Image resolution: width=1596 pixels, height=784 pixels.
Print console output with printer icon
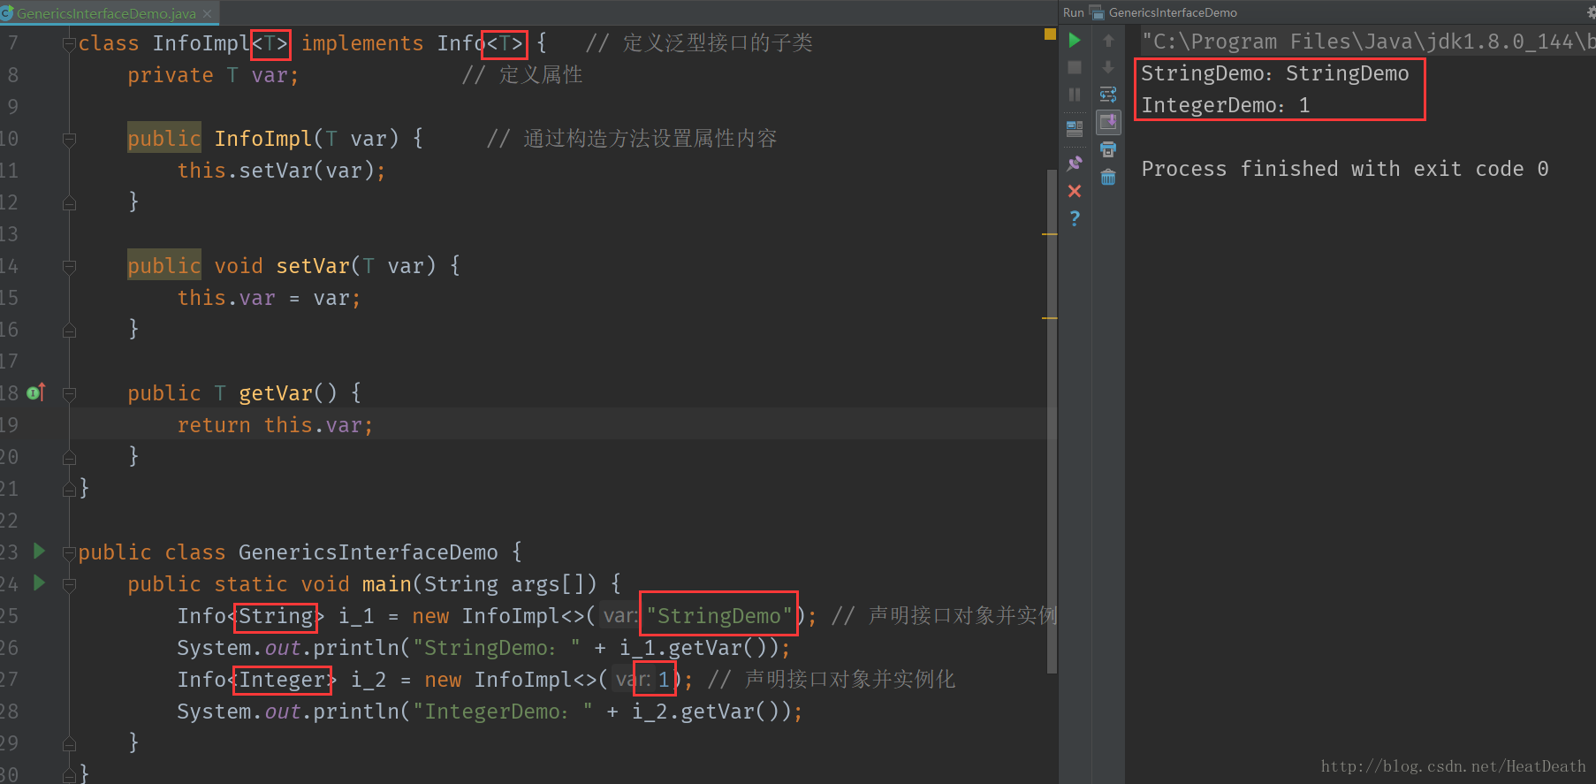coord(1108,149)
